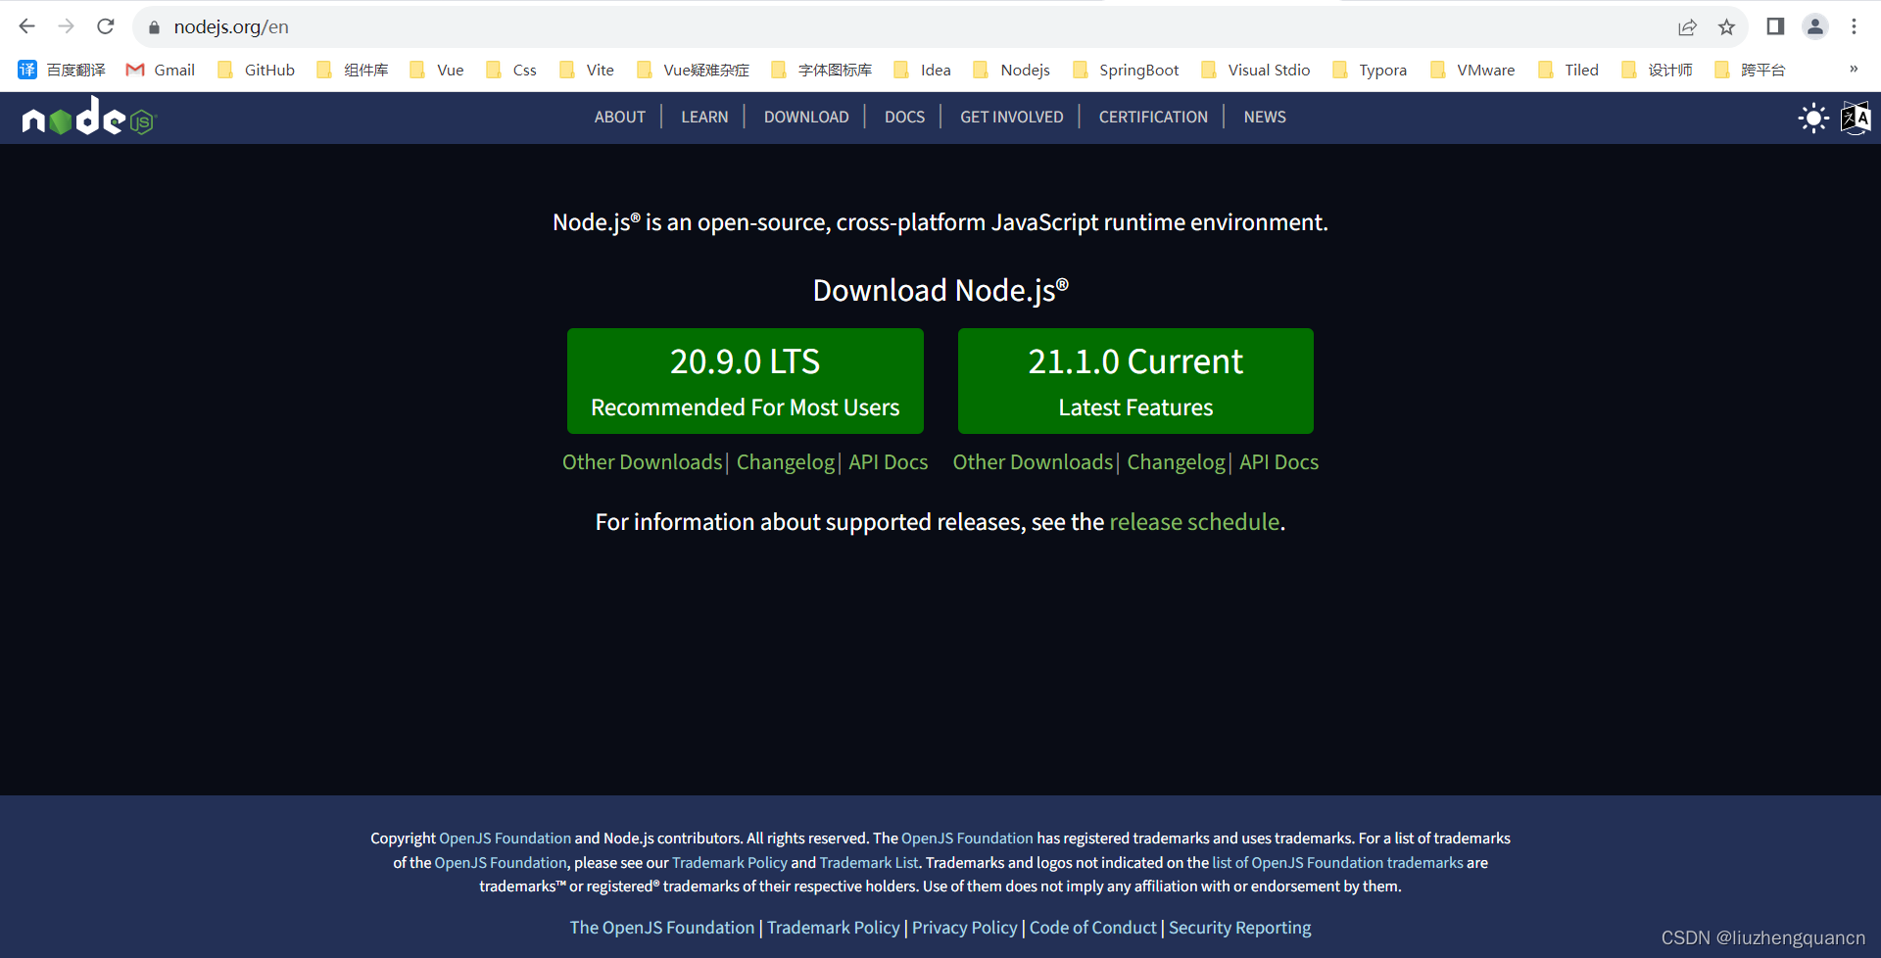The width and height of the screenshot is (1881, 958).
Task: Open the Code of Conduct footer link
Action: 1093,928
